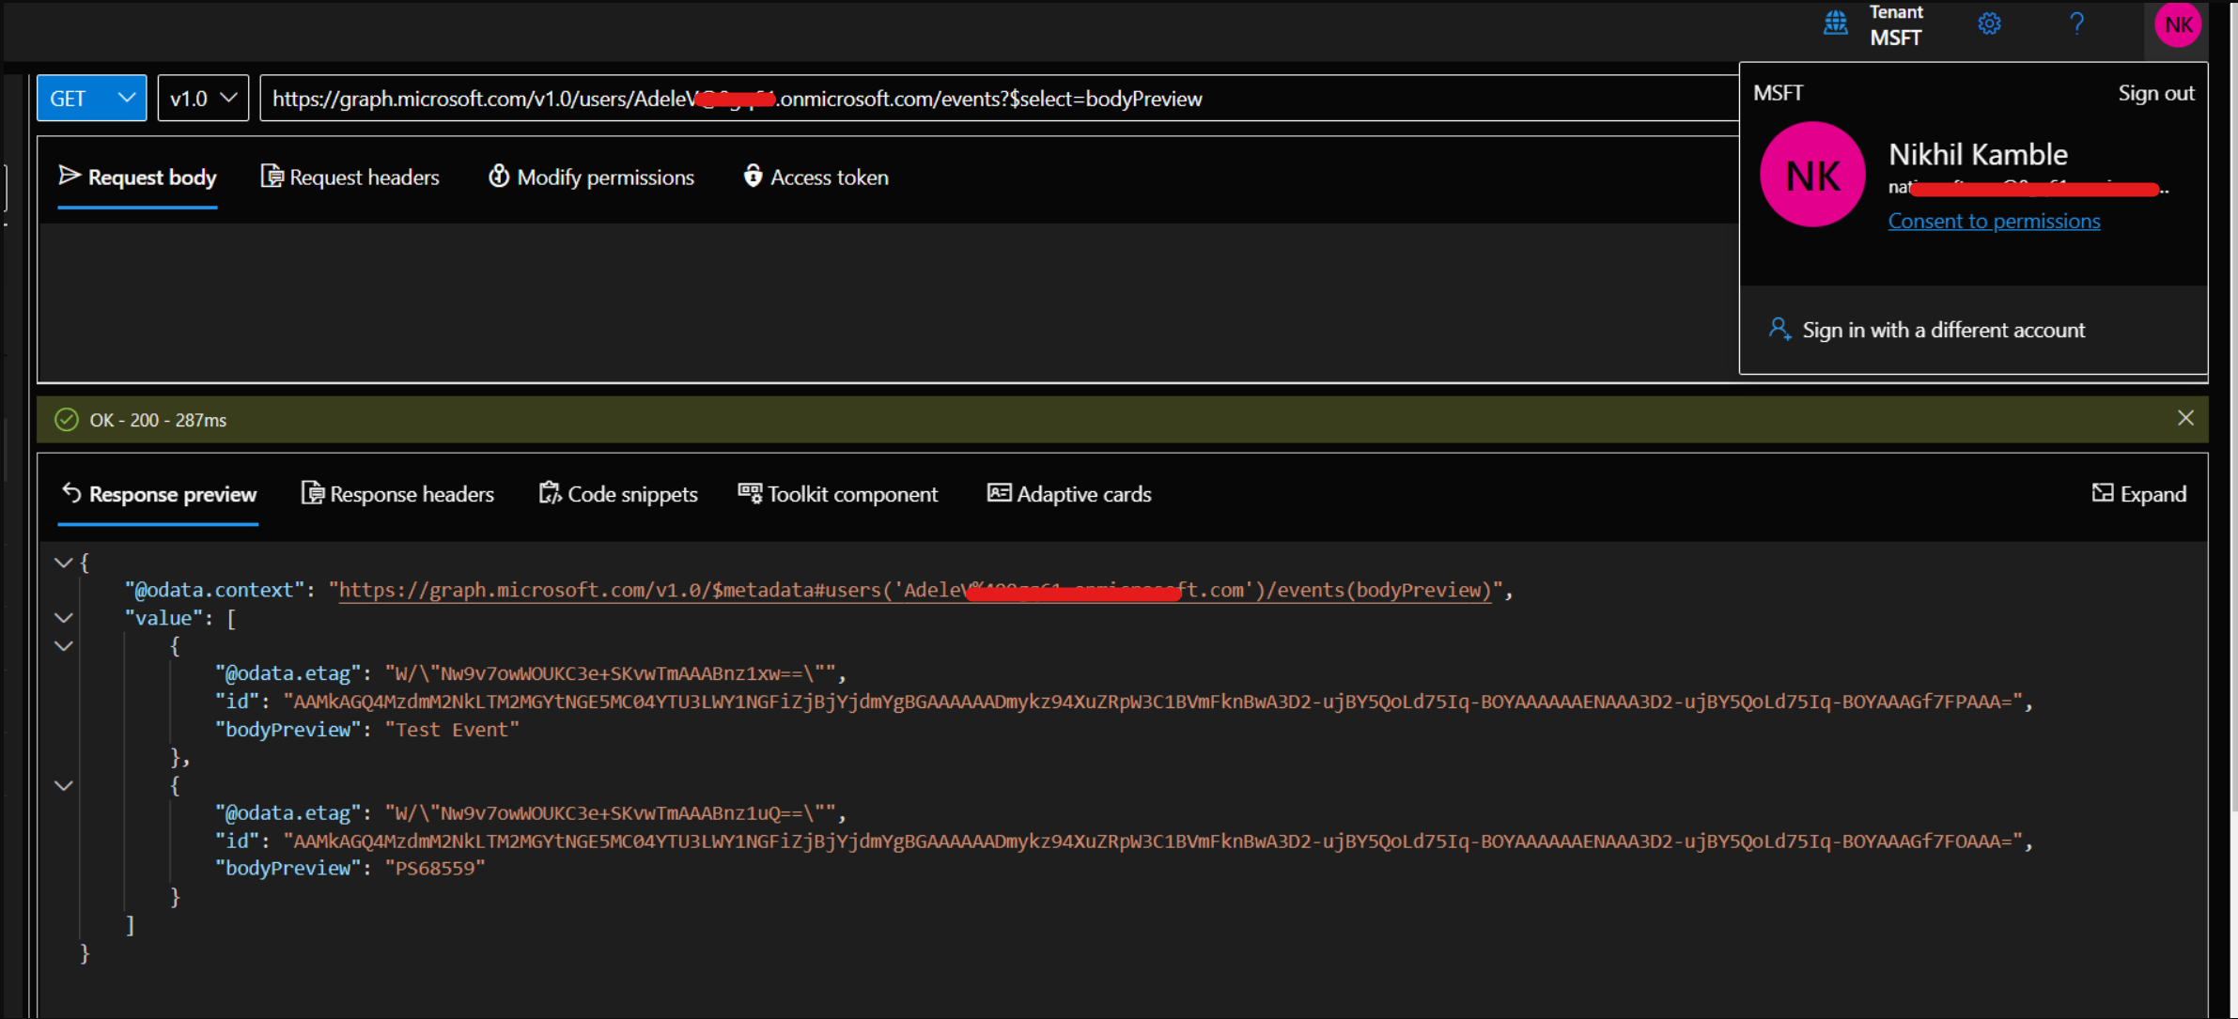Collapse the first event object chevron
The image size is (2238, 1019).
pyautogui.click(x=63, y=646)
